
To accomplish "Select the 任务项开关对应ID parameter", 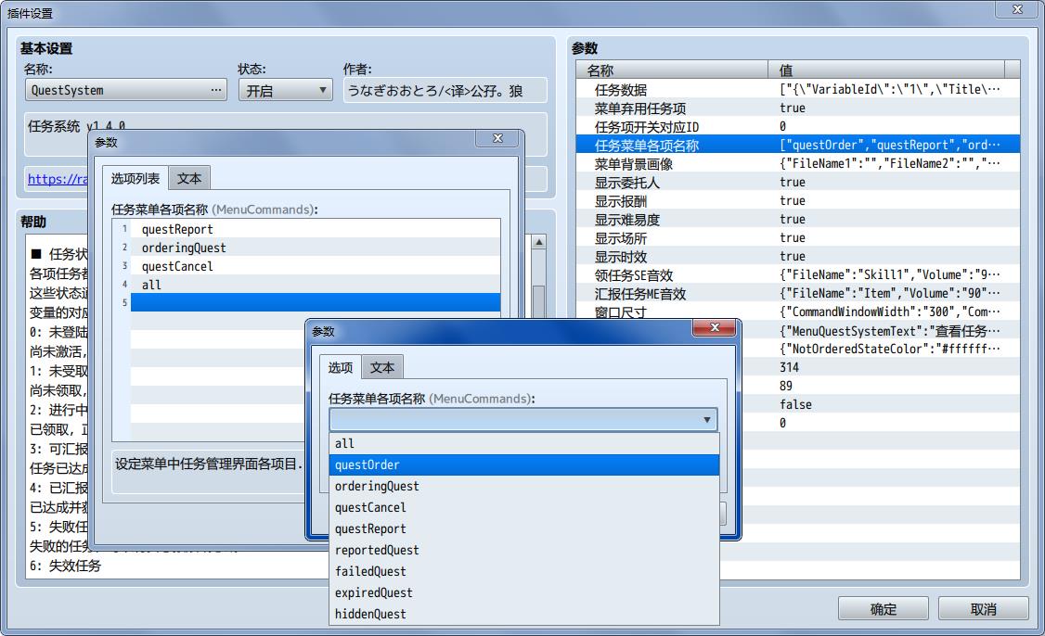I will click(798, 126).
